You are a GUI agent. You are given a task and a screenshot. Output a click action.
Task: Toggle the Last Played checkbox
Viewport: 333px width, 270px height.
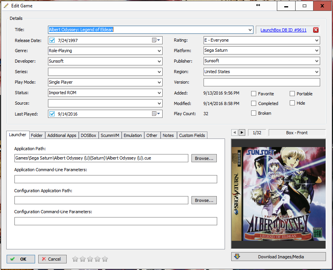click(x=52, y=114)
